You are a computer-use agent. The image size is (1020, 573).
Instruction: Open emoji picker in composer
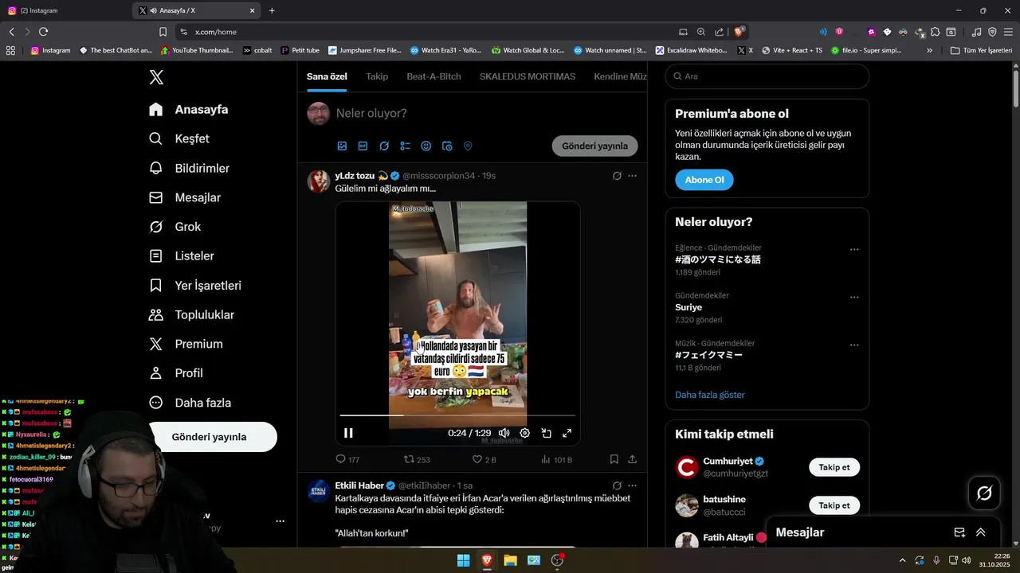pyautogui.click(x=426, y=146)
